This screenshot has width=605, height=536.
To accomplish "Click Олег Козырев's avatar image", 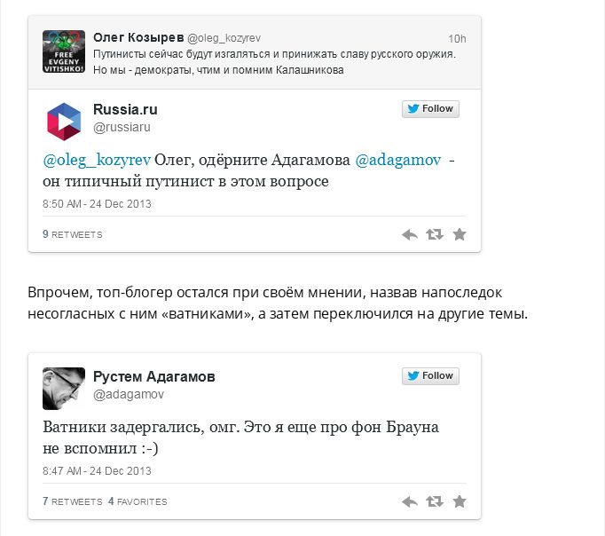I will click(64, 51).
